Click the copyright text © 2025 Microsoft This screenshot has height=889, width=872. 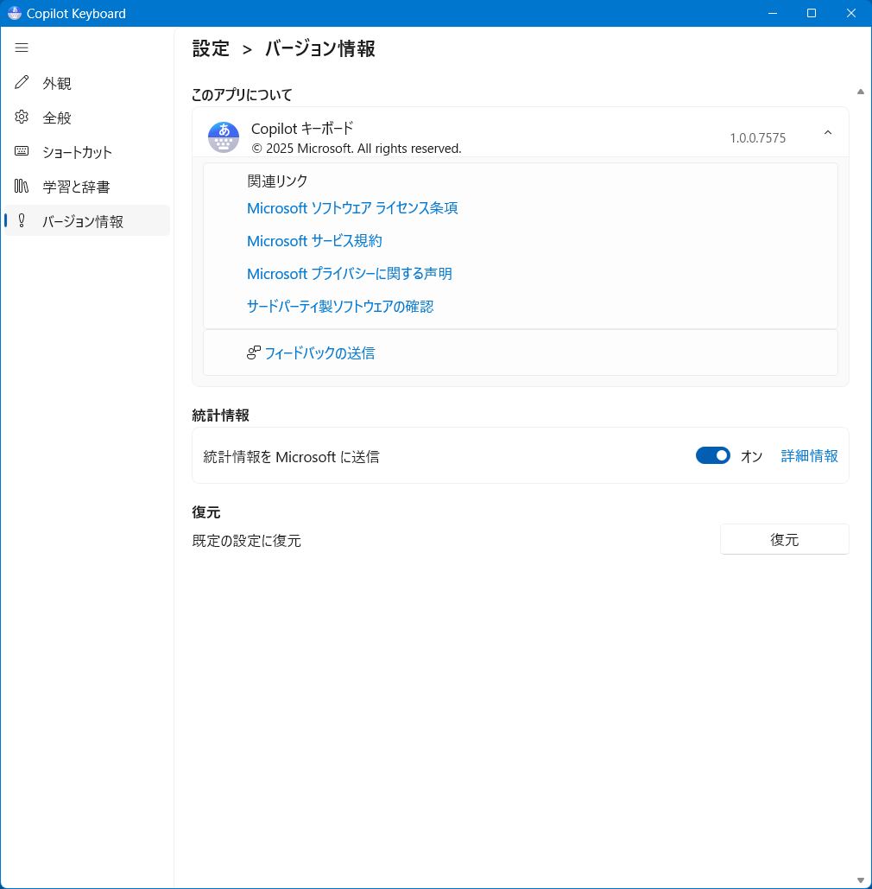coord(357,149)
